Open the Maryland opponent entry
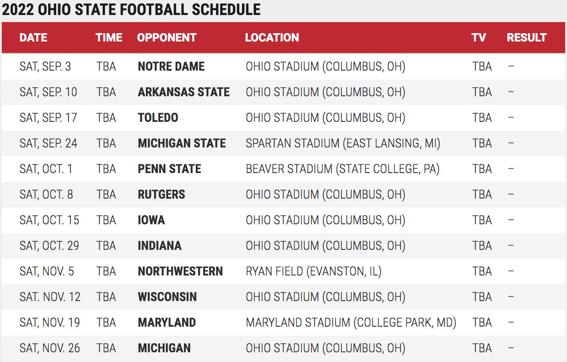The height and width of the screenshot is (362, 567). coord(167,323)
